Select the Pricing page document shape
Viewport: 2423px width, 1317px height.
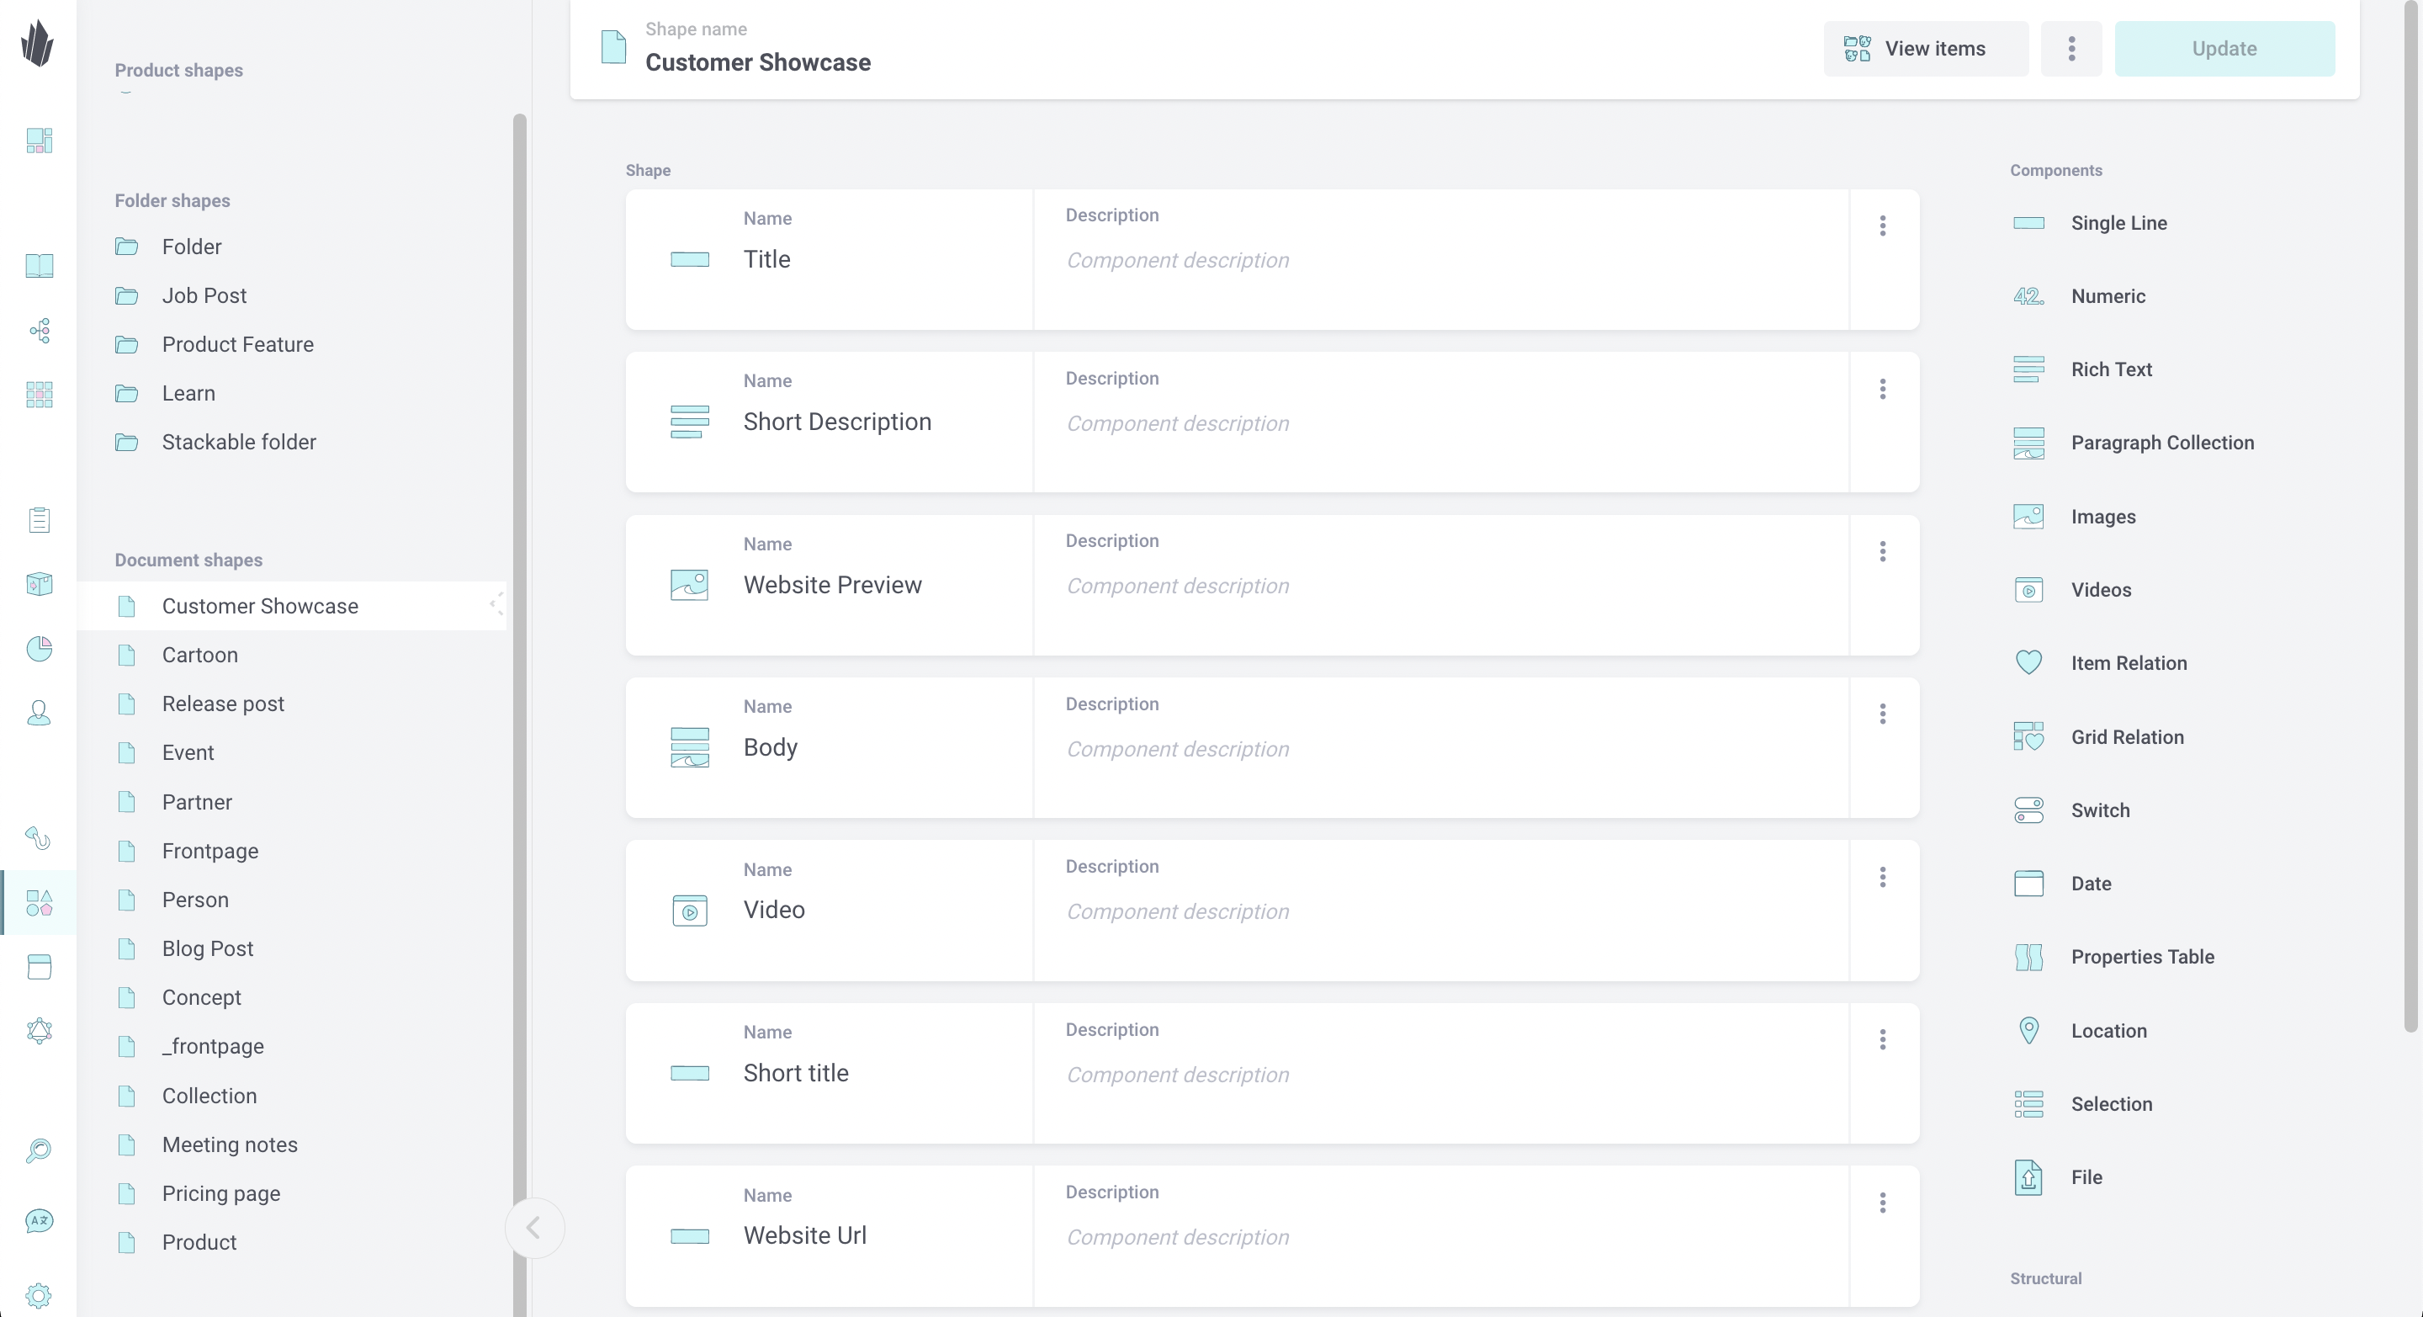click(x=292, y=1194)
